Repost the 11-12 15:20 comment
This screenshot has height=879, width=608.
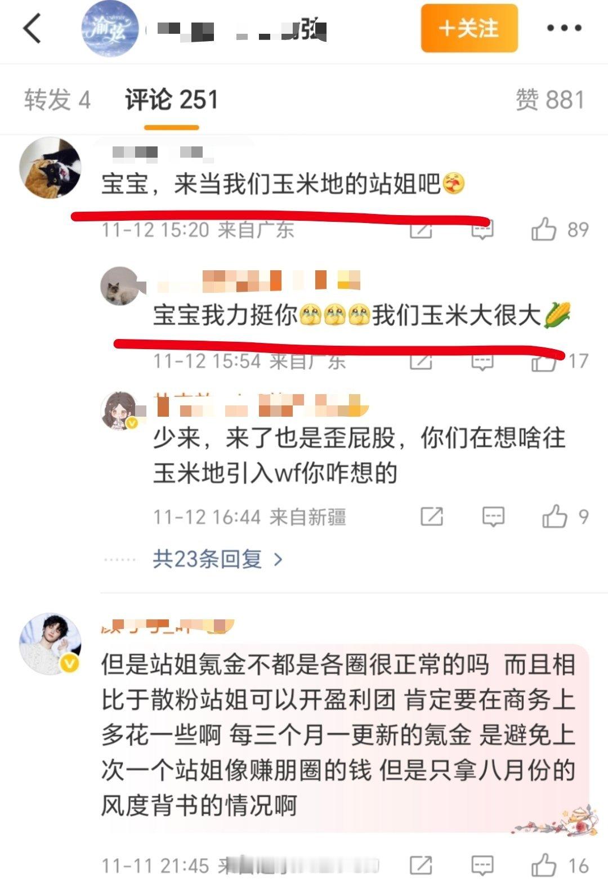(x=421, y=230)
